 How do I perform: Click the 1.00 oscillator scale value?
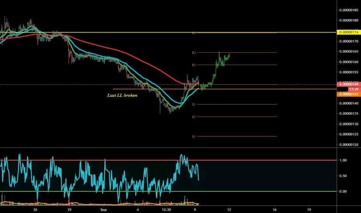[x=343, y=160]
